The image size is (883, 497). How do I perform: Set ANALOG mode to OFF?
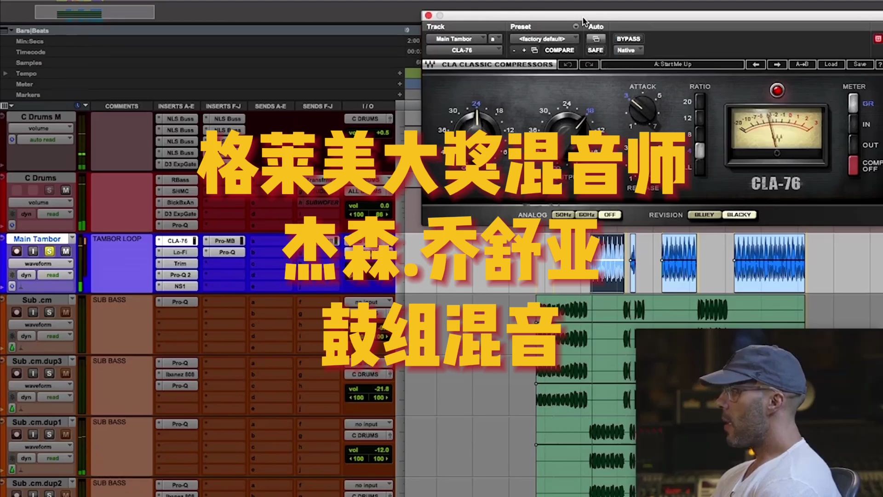click(610, 215)
